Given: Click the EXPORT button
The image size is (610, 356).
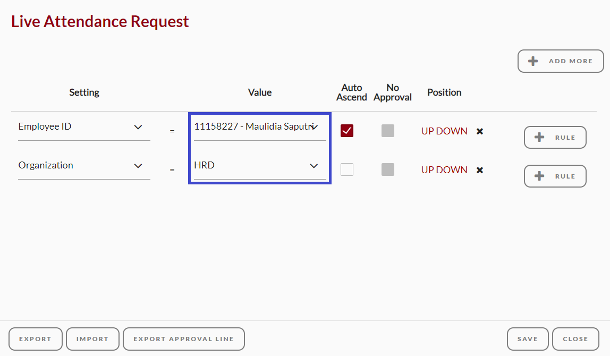Looking at the screenshot, I should (x=36, y=339).
